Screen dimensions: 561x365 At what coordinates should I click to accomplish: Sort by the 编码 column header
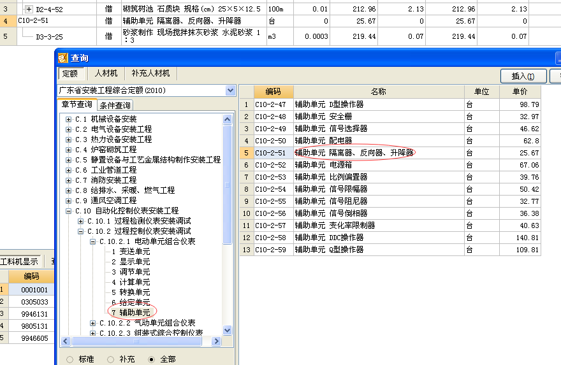[273, 92]
